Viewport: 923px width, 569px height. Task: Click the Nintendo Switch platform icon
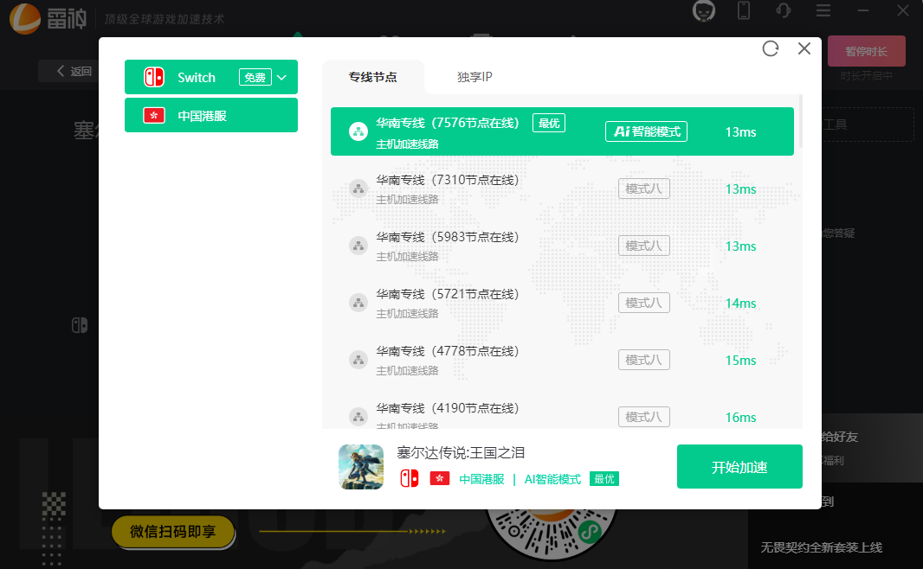(x=154, y=77)
